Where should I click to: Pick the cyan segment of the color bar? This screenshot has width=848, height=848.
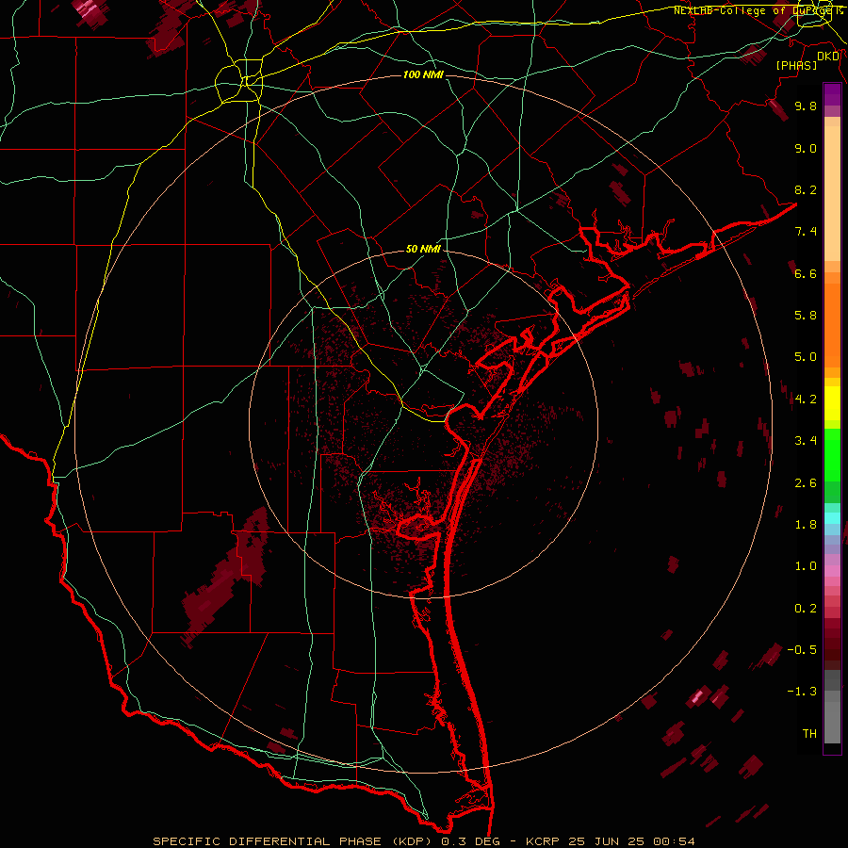point(832,518)
